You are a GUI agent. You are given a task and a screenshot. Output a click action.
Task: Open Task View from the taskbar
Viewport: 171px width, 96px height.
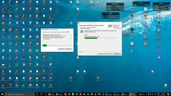[41, 94]
